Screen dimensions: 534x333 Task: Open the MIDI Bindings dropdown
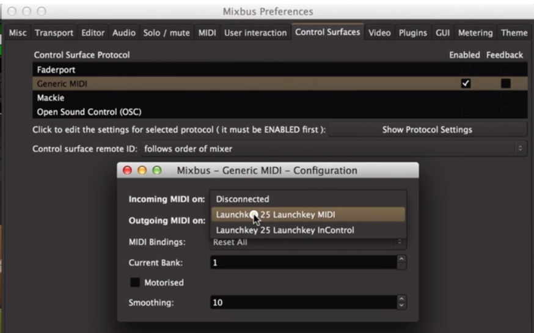click(308, 242)
